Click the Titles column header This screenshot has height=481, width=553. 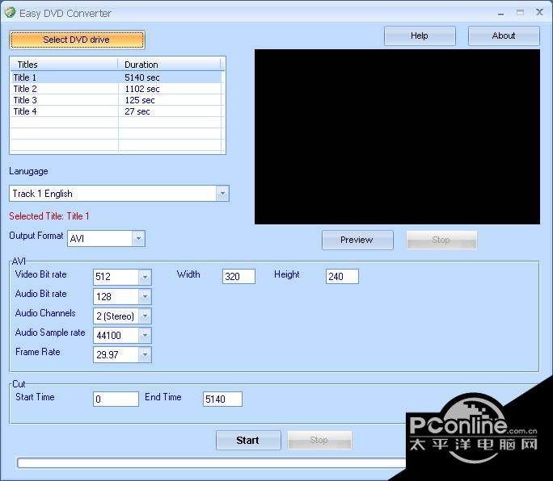click(x=64, y=65)
